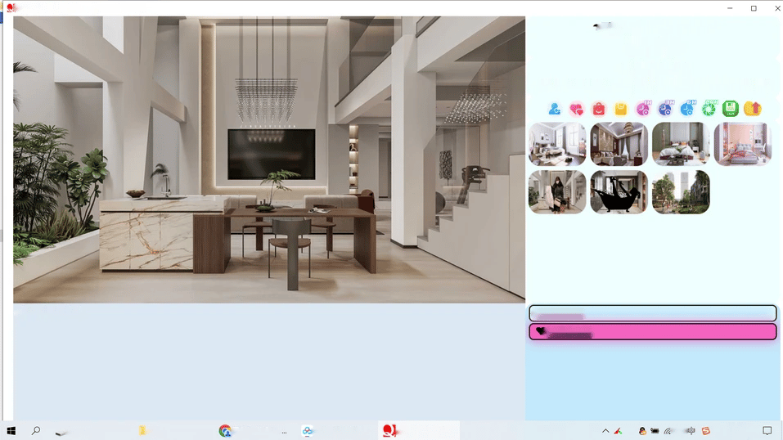This screenshot has height=440, width=783.
Task: Pick the pink bedroom thumbnail
Action: pyautogui.click(x=742, y=144)
